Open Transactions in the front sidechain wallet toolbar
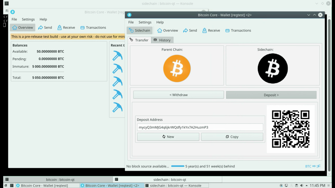Viewport: 335px width, 188px height. click(238, 30)
